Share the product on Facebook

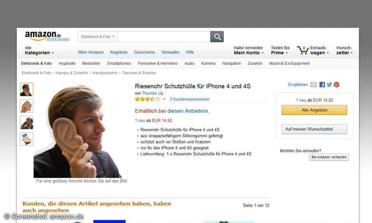pyautogui.click(x=322, y=85)
